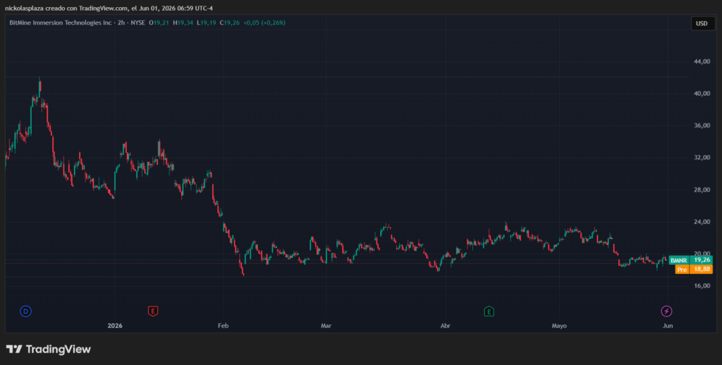Click the high value H19,34
Screen dimensions: 722x365
click(183, 23)
